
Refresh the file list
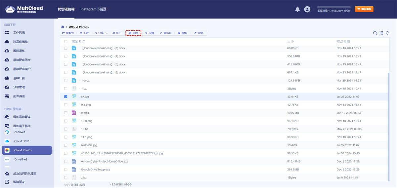tap(387, 33)
